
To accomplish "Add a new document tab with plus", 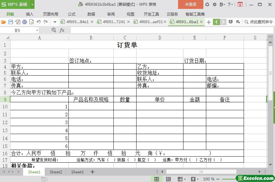I will (209, 22).
